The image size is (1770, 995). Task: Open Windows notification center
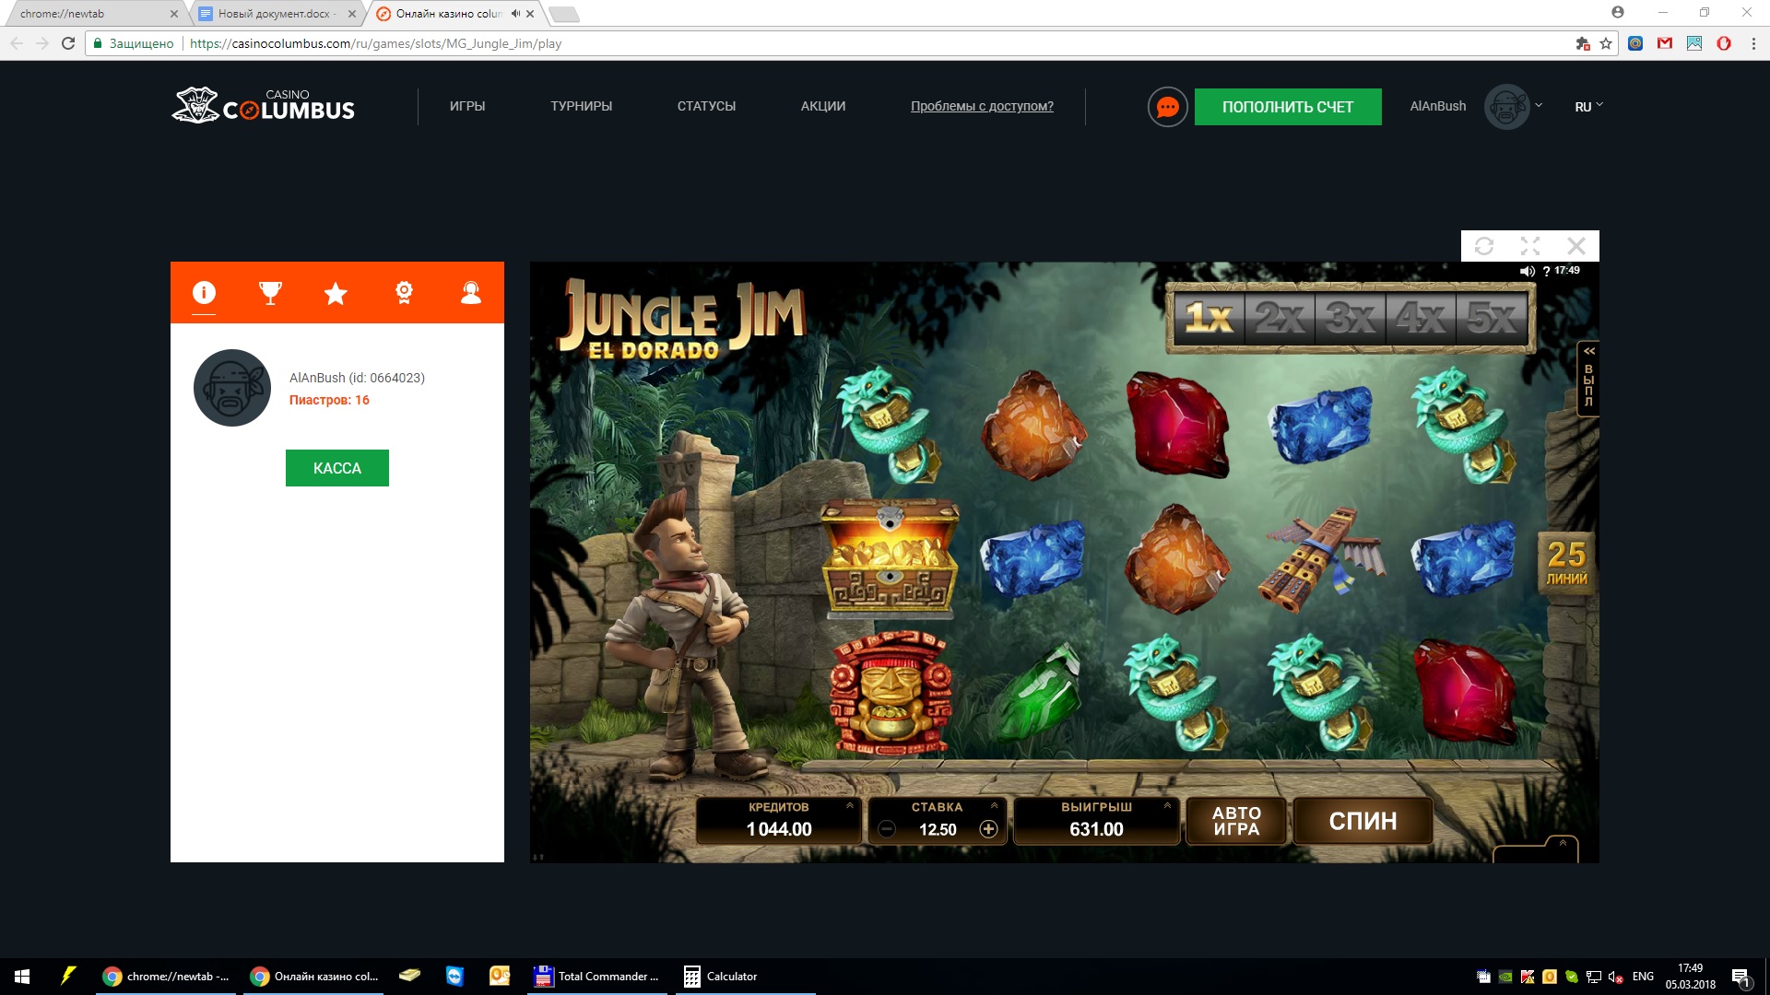pos(1740,977)
